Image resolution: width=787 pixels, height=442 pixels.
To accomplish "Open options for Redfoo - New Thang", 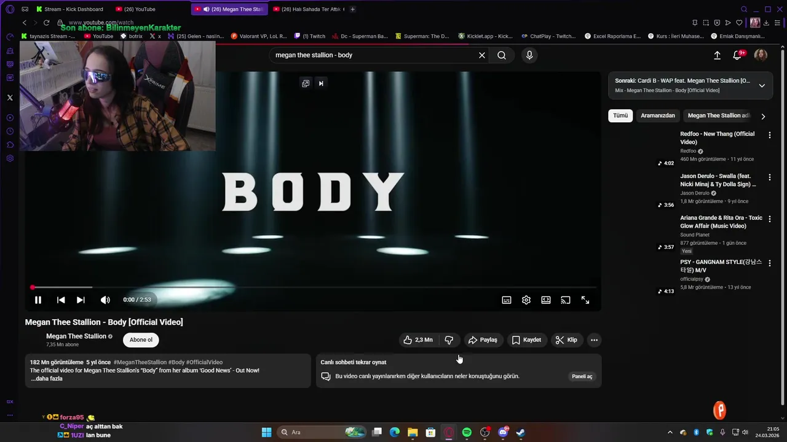I will [769, 134].
